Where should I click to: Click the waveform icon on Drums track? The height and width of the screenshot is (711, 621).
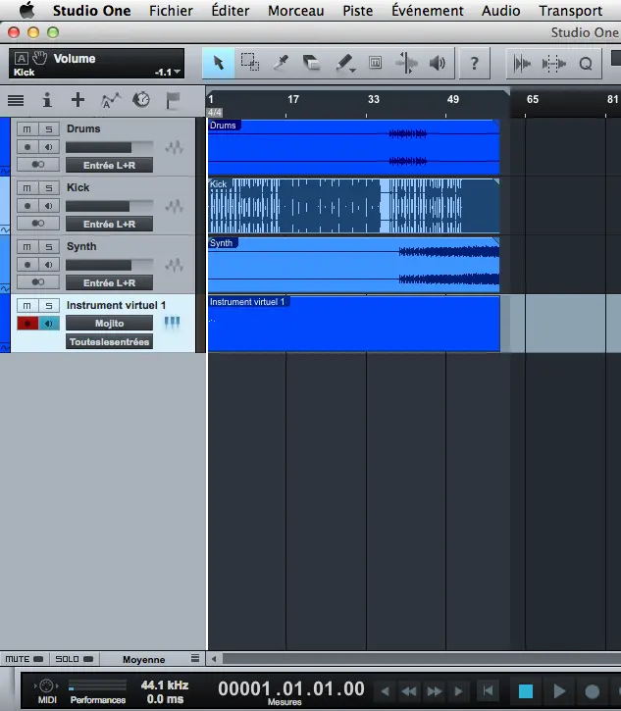click(174, 147)
